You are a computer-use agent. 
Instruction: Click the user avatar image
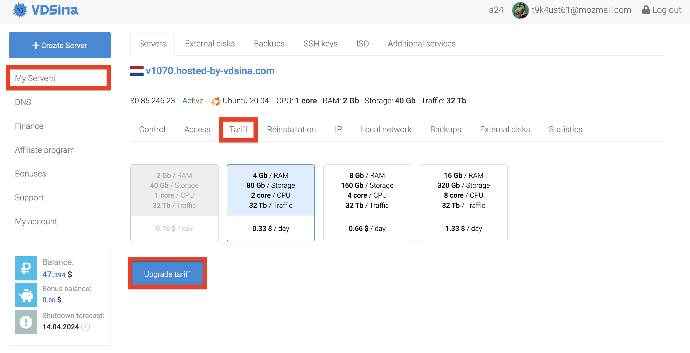(x=520, y=10)
